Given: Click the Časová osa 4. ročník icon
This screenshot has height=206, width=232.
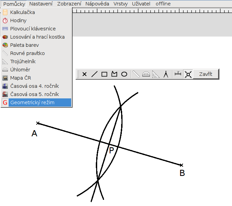Looking at the screenshot, I should 5,86.
